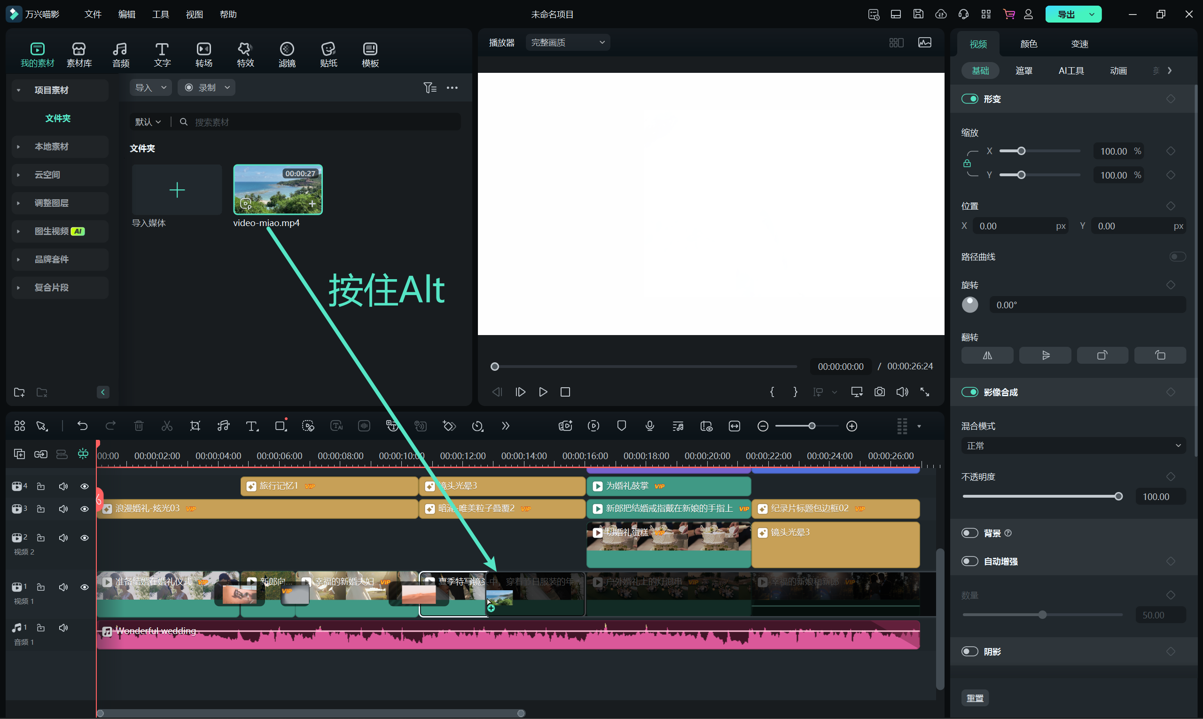Click the 不透明度 opacity slider handle
This screenshot has width=1203, height=719.
(1118, 497)
